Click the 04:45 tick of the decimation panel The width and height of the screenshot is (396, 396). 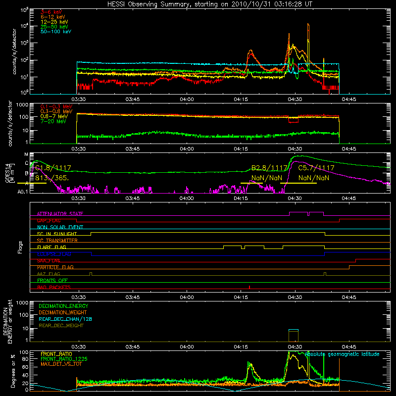point(349,347)
